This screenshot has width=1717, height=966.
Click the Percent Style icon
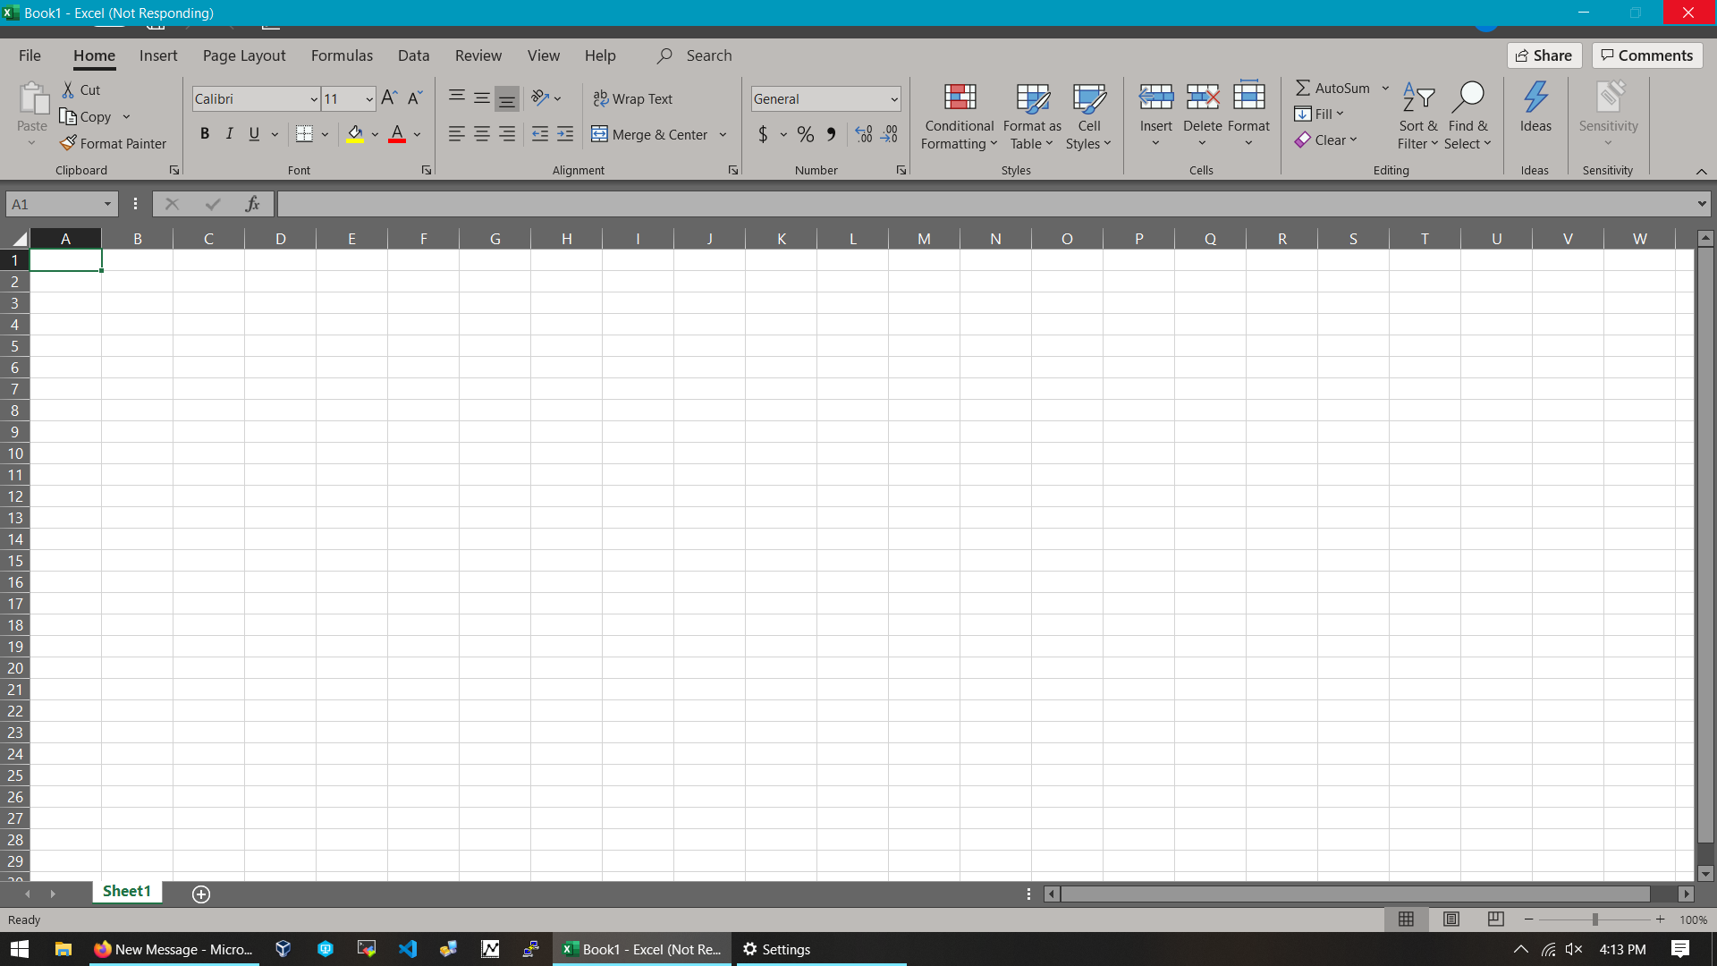pyautogui.click(x=804, y=134)
